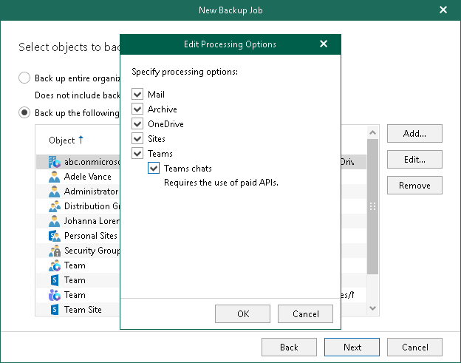Click the Distribution Group icon
This screenshot has width=461, height=363.
(55, 206)
